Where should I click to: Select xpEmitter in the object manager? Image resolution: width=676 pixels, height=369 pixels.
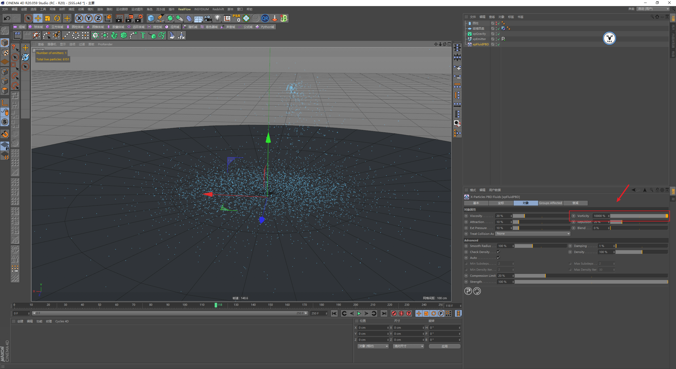pyautogui.click(x=479, y=39)
